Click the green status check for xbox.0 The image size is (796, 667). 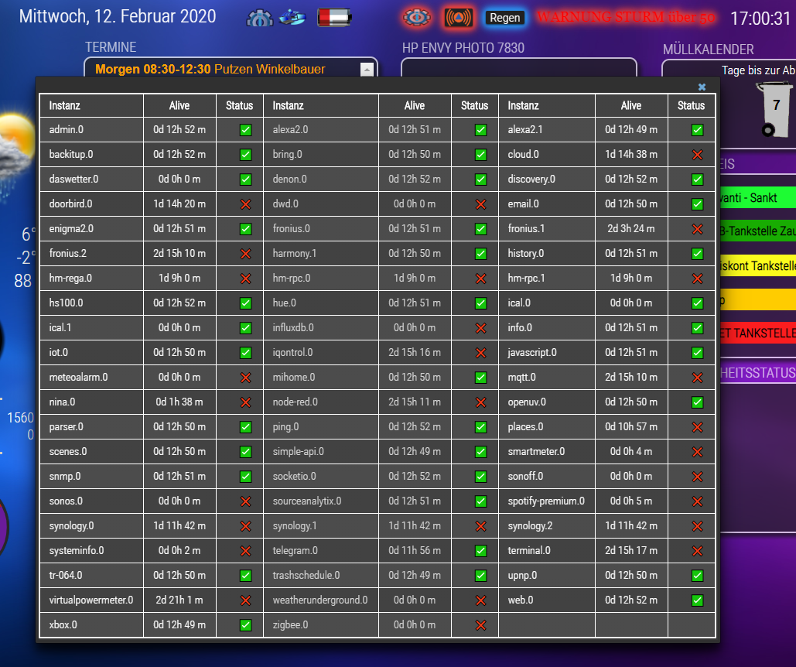click(245, 625)
